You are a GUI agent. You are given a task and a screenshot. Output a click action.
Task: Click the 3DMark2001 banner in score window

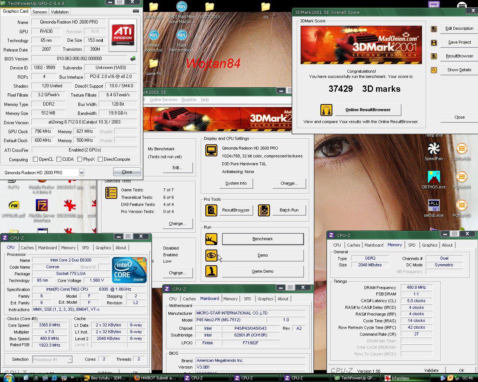click(x=361, y=45)
